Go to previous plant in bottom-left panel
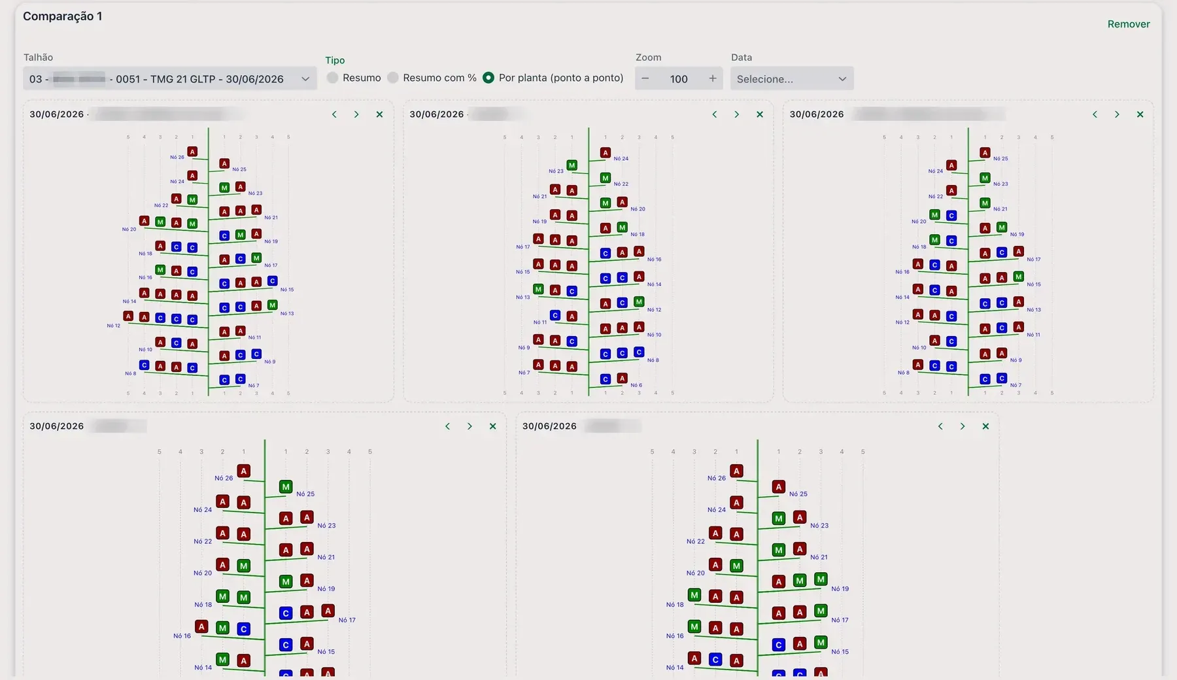 click(448, 426)
